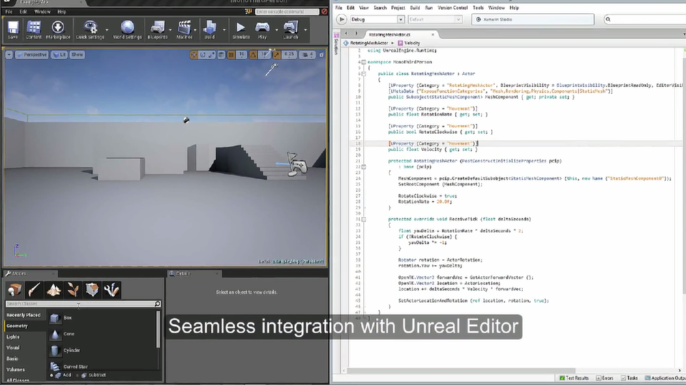The width and height of the screenshot is (686, 385).
Task: Click the Cone geometry thumbnail
Action: click(x=55, y=334)
